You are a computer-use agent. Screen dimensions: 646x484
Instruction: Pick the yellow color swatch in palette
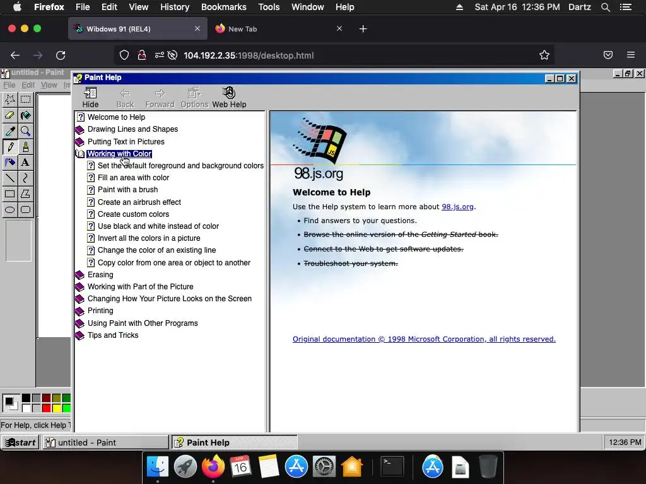56,408
